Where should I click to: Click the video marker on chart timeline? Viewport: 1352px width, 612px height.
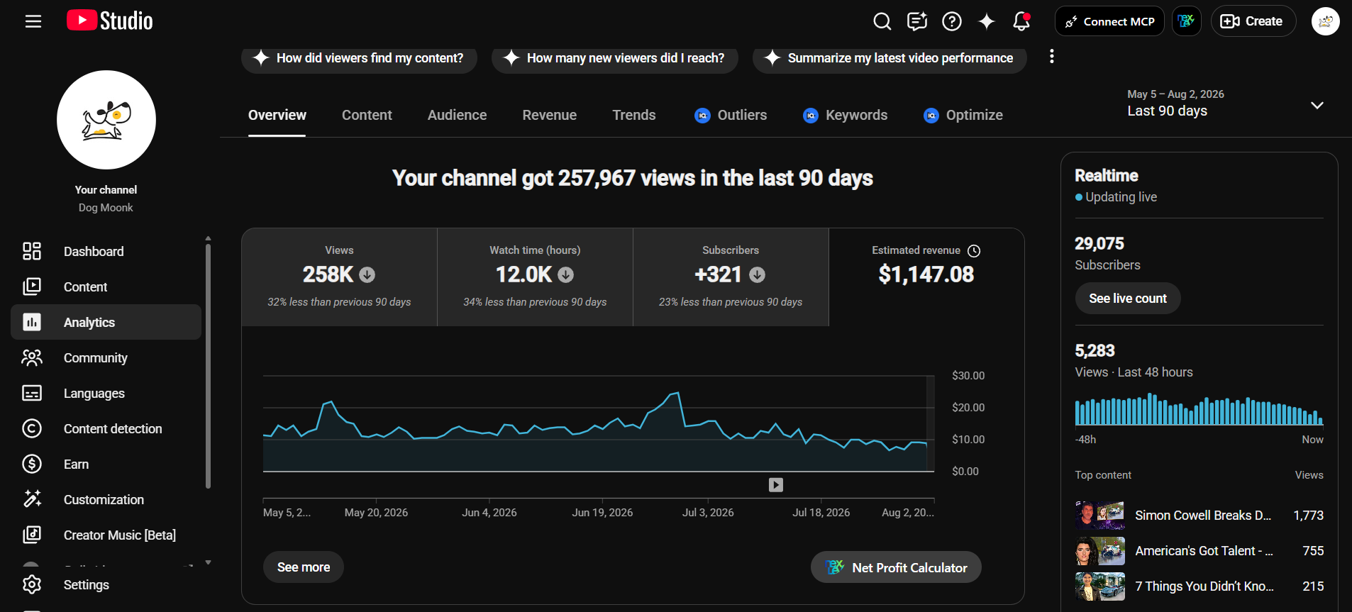[x=776, y=485]
